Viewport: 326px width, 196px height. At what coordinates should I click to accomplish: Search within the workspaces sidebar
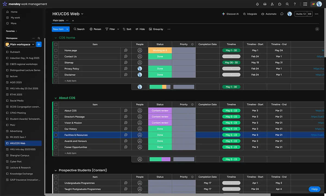(x=39, y=38)
